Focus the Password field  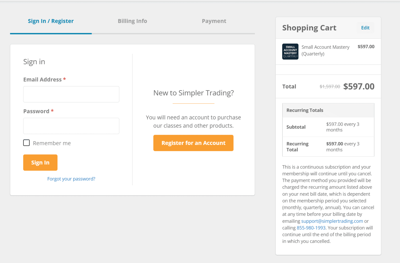(71, 126)
